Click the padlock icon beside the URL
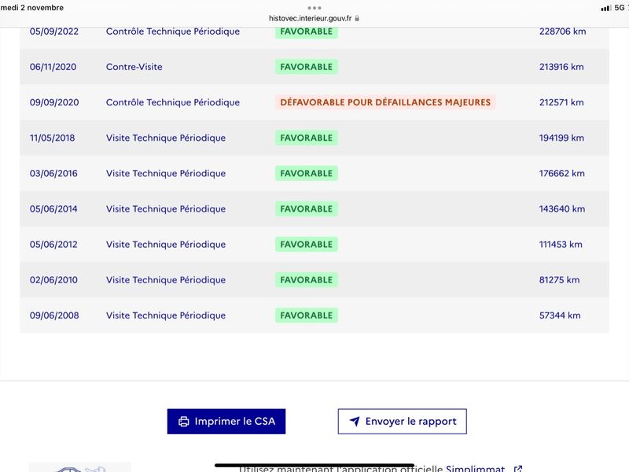Screen dimensions: 629x472 coord(357,18)
